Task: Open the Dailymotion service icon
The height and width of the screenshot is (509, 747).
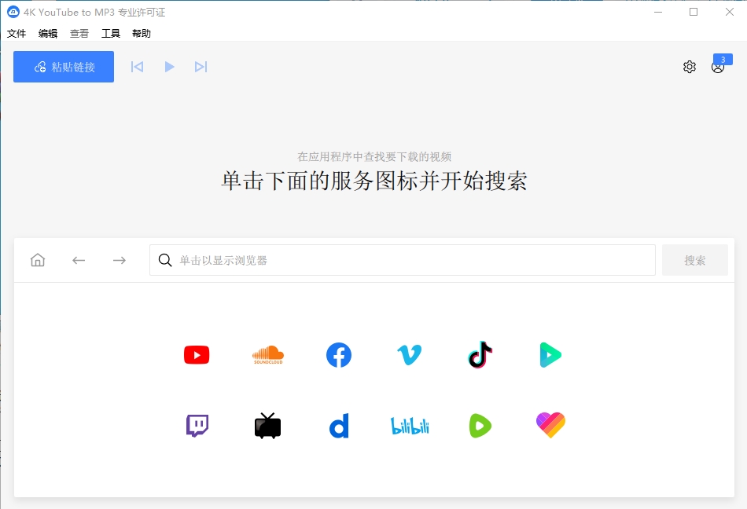Action: tap(339, 426)
